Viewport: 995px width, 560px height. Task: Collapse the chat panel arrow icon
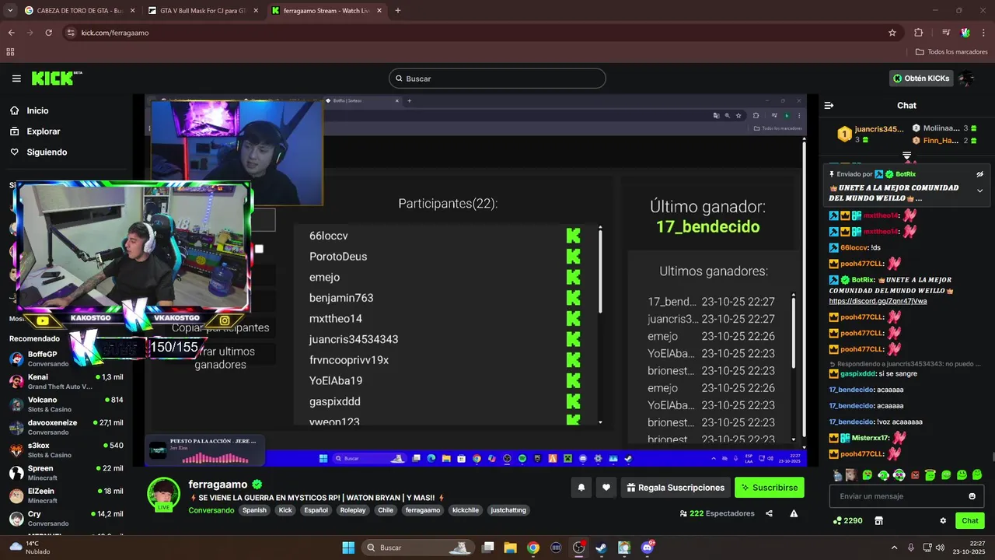coord(829,105)
